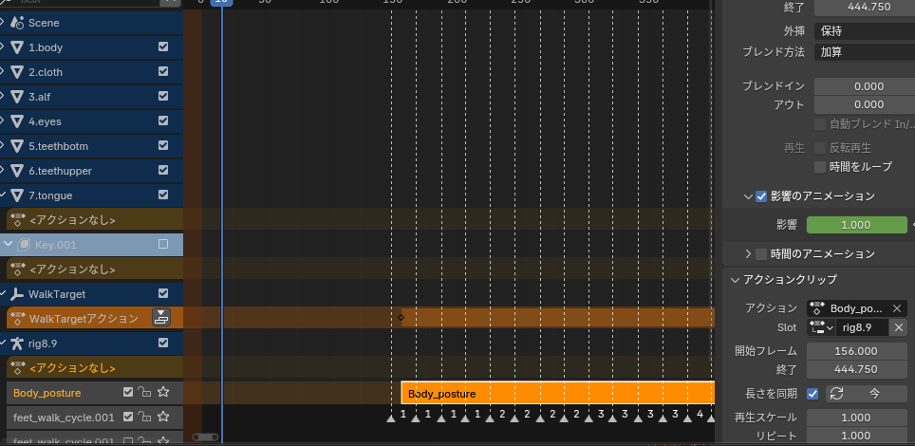Toggle the checkbox on the 4.eyes channel

[163, 121]
